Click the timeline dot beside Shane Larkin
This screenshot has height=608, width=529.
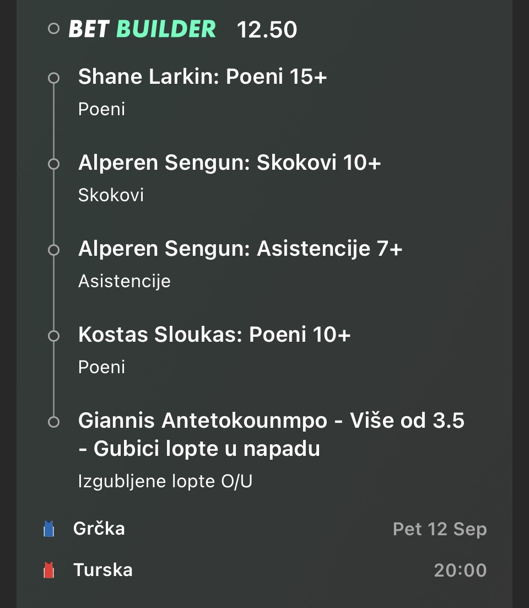53,78
